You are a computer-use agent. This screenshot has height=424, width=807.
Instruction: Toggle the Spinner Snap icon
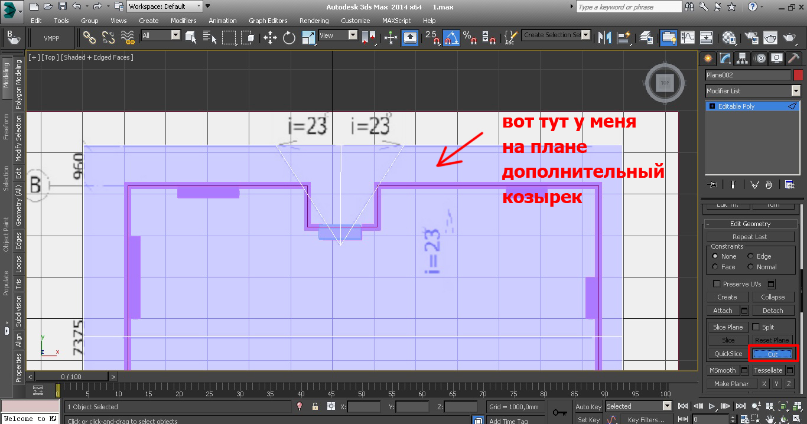click(489, 38)
